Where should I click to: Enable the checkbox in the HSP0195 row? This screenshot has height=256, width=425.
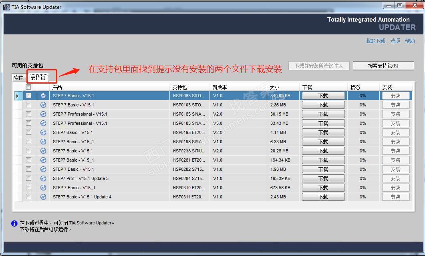(x=28, y=132)
